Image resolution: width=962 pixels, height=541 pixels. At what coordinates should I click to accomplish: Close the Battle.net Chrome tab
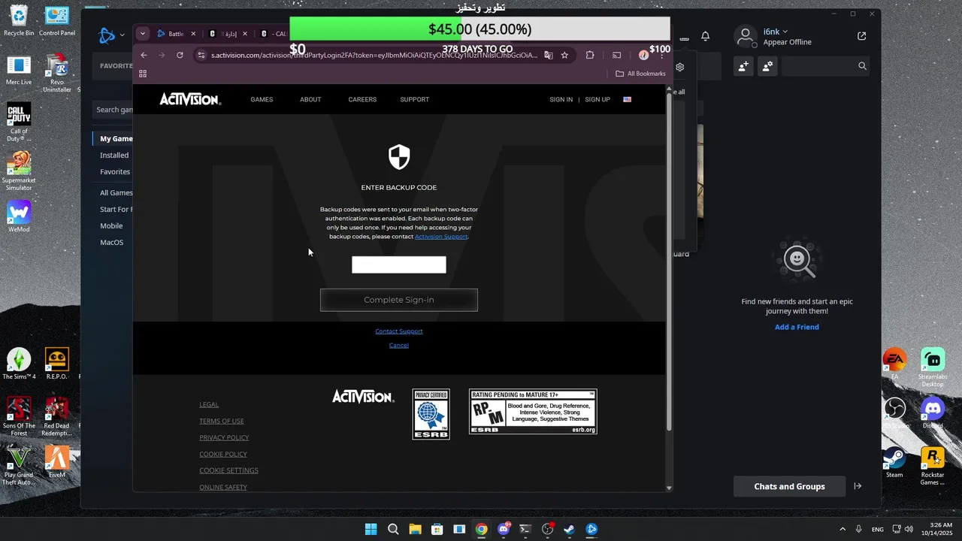193,34
